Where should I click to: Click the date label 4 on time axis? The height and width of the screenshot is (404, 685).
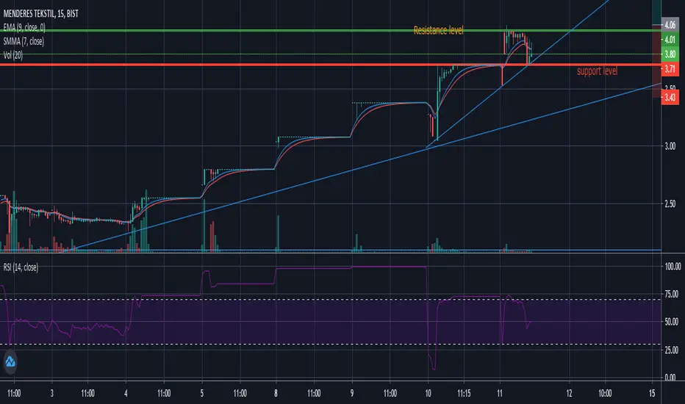click(x=126, y=394)
